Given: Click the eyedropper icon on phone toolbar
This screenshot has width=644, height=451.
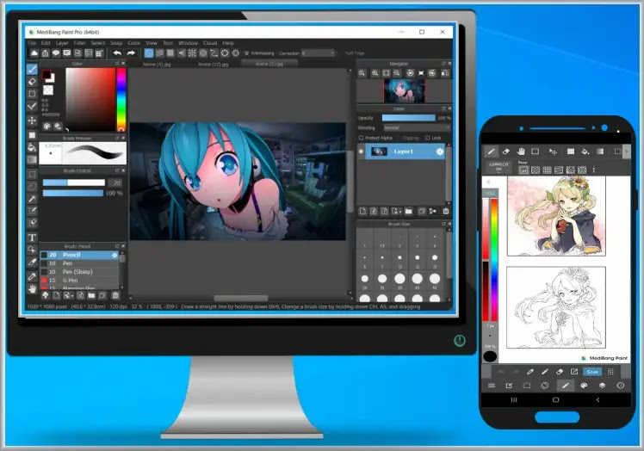Looking at the screenshot, I should (x=529, y=372).
